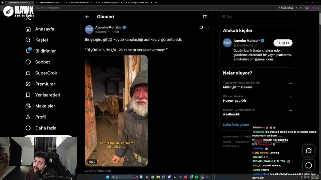
Task: Play the goat video in the post
Action: (116, 111)
